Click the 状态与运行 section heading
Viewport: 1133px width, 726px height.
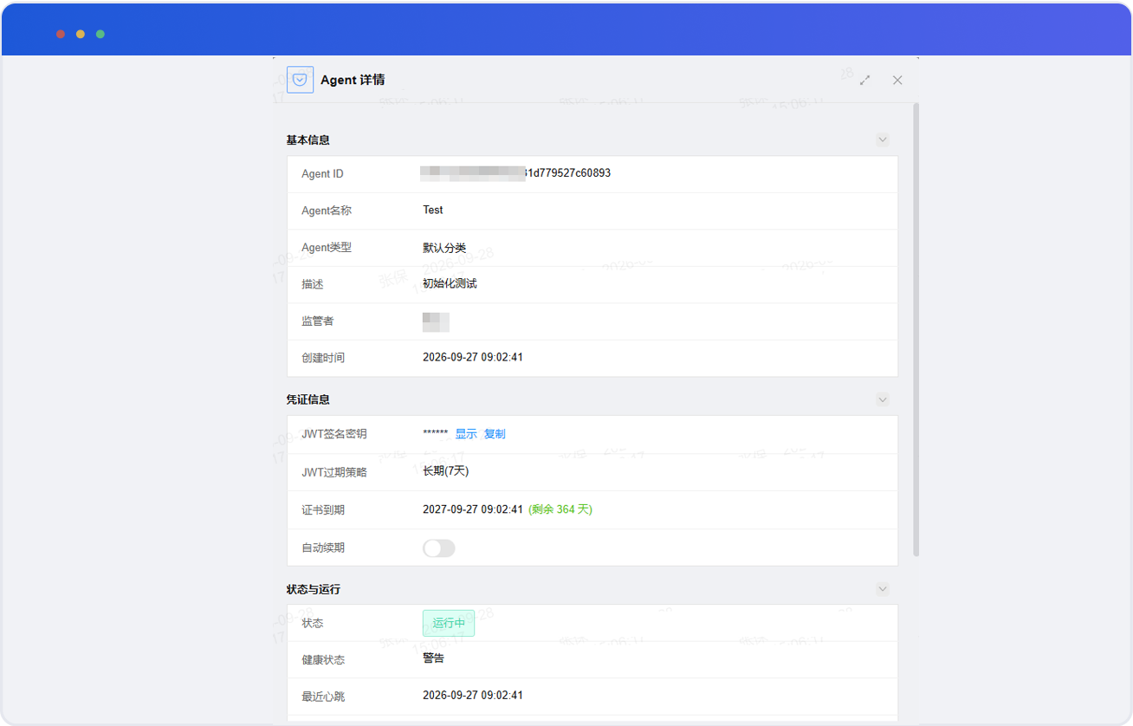tap(314, 589)
